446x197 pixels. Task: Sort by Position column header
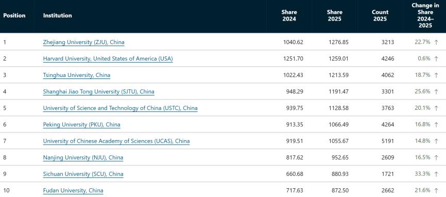14,15
